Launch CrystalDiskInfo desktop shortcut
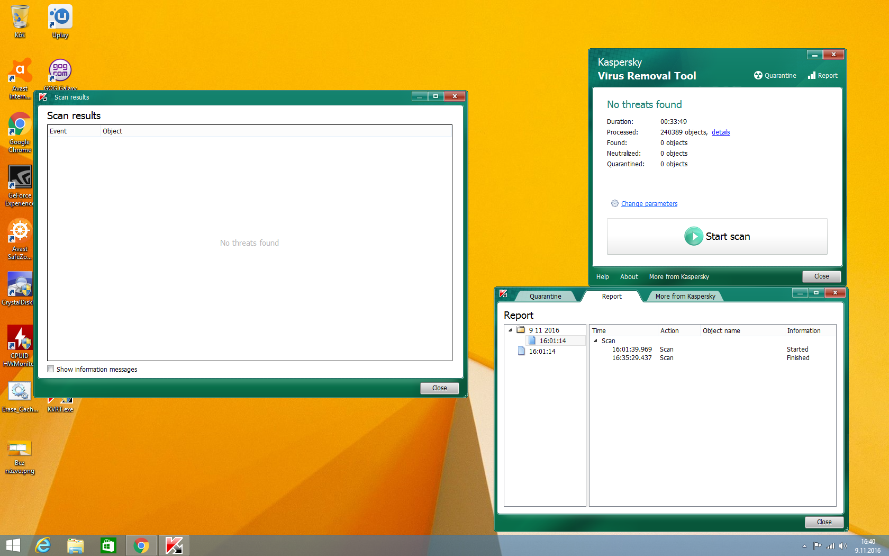889x556 pixels. [x=20, y=289]
